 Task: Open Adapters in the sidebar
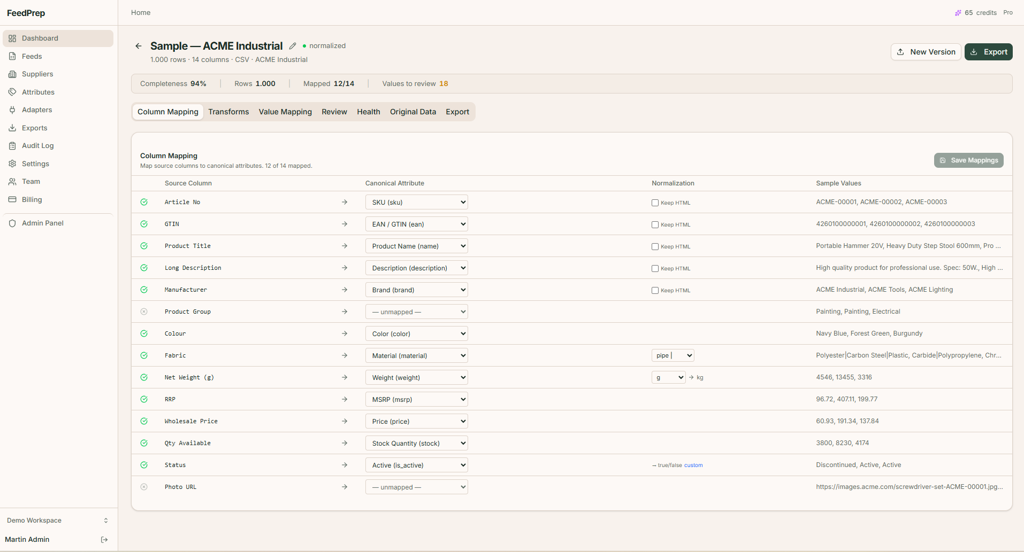[x=36, y=110]
